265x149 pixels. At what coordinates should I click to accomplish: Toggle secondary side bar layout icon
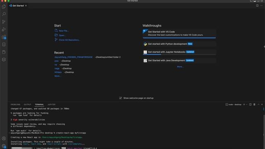[x=258, y=1]
